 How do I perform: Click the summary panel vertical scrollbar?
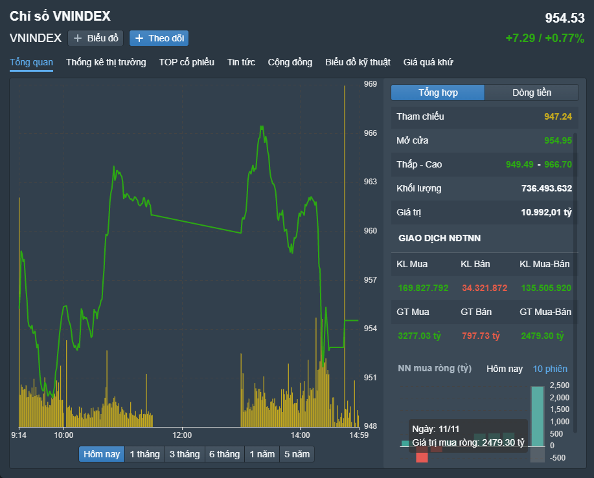575,282
